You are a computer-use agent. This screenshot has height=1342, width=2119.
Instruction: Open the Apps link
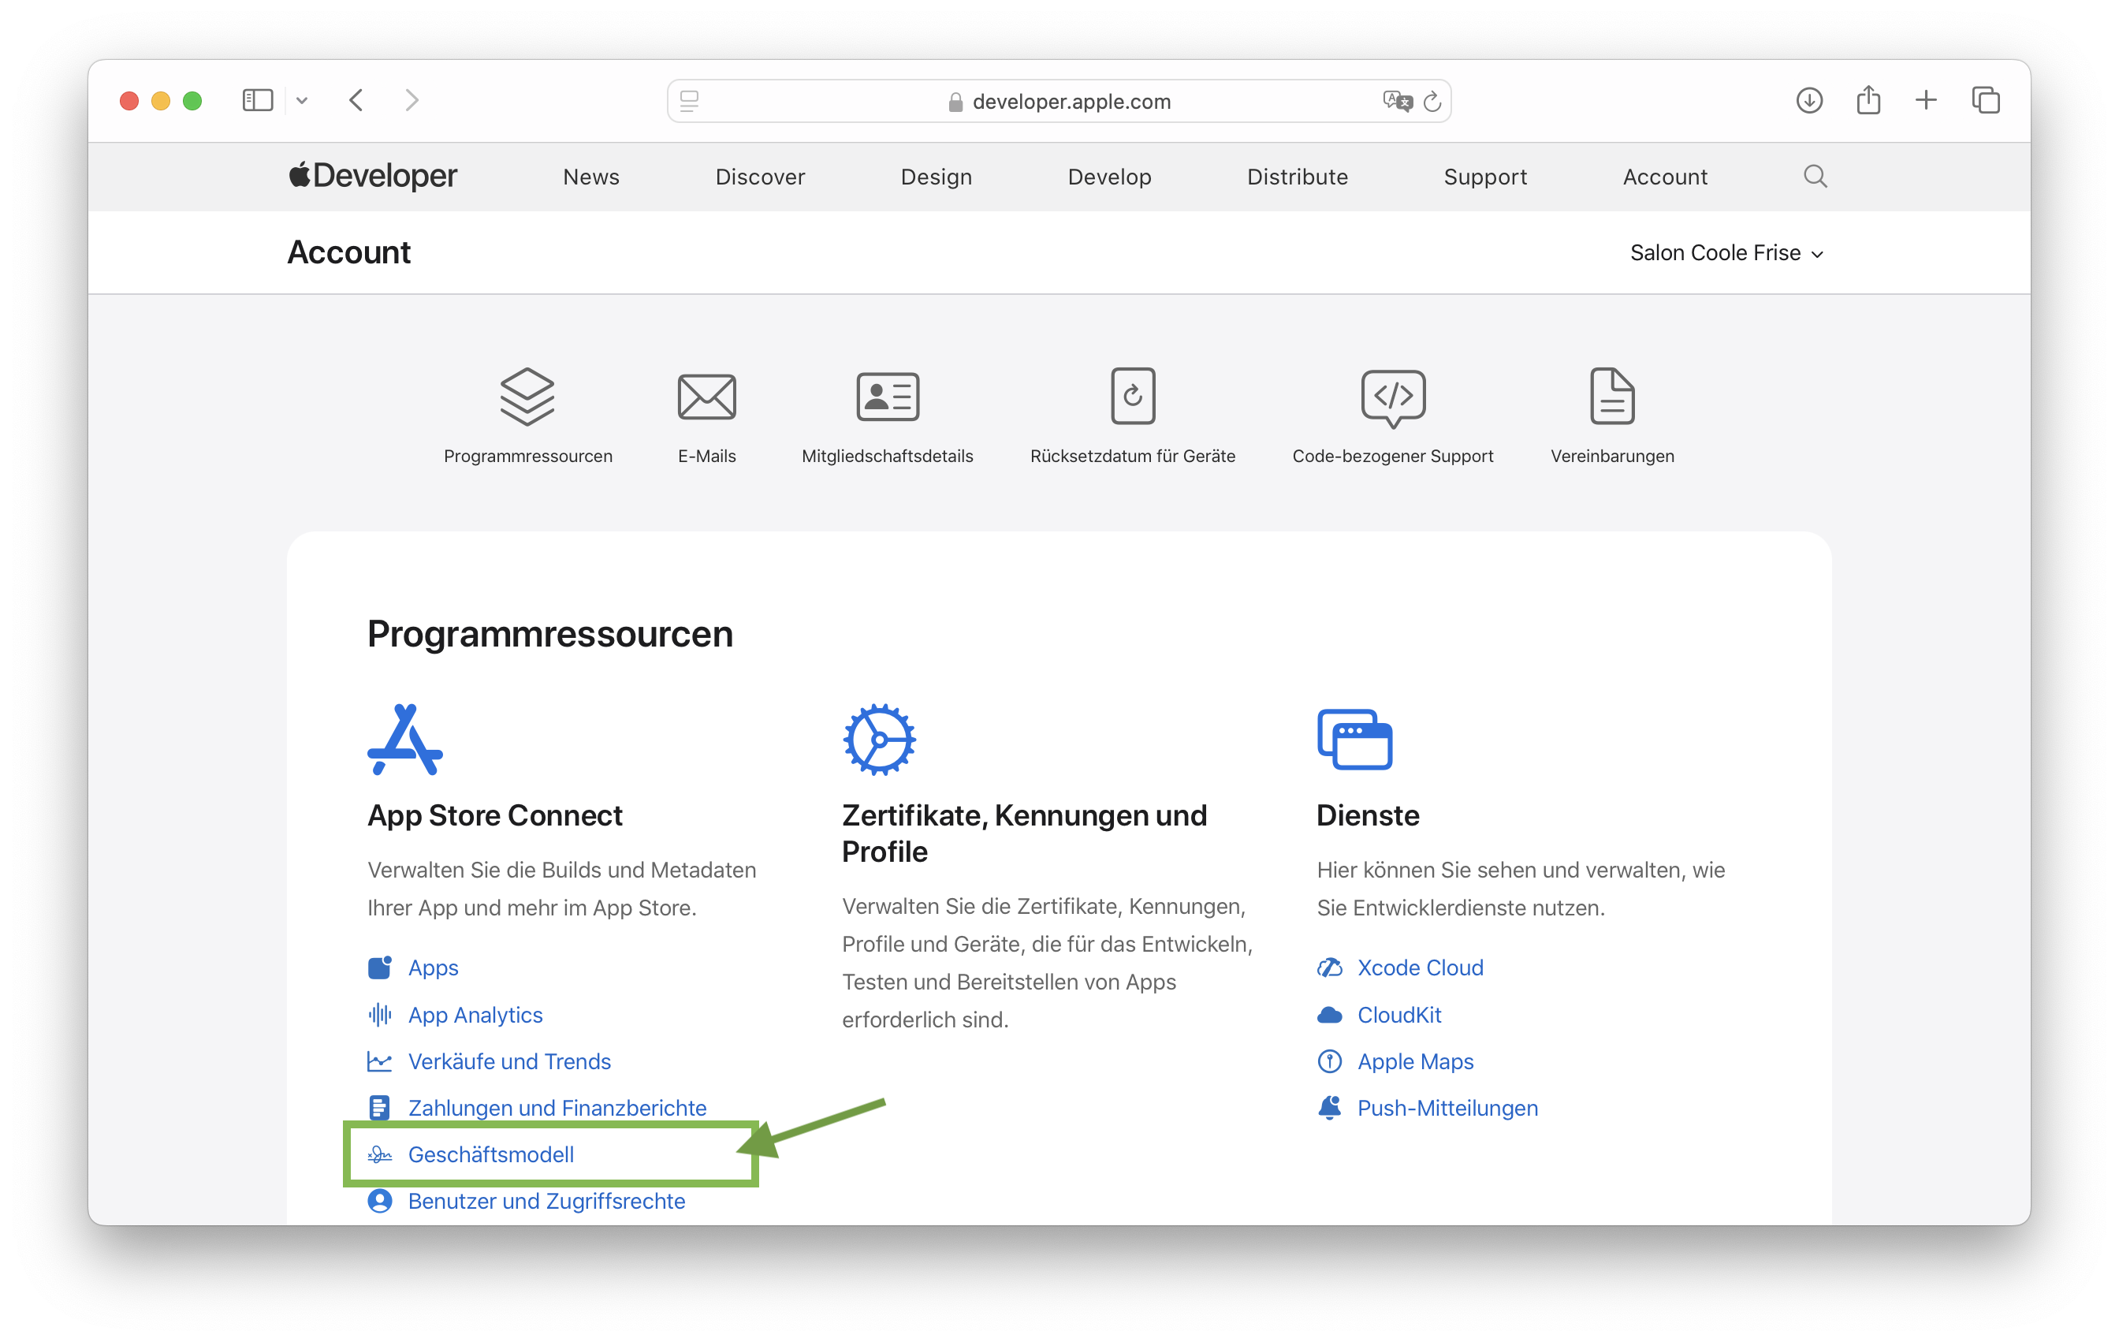[433, 968]
